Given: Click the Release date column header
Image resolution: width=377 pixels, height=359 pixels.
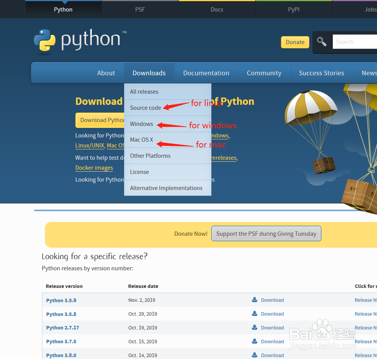Looking at the screenshot, I should 143,286.
